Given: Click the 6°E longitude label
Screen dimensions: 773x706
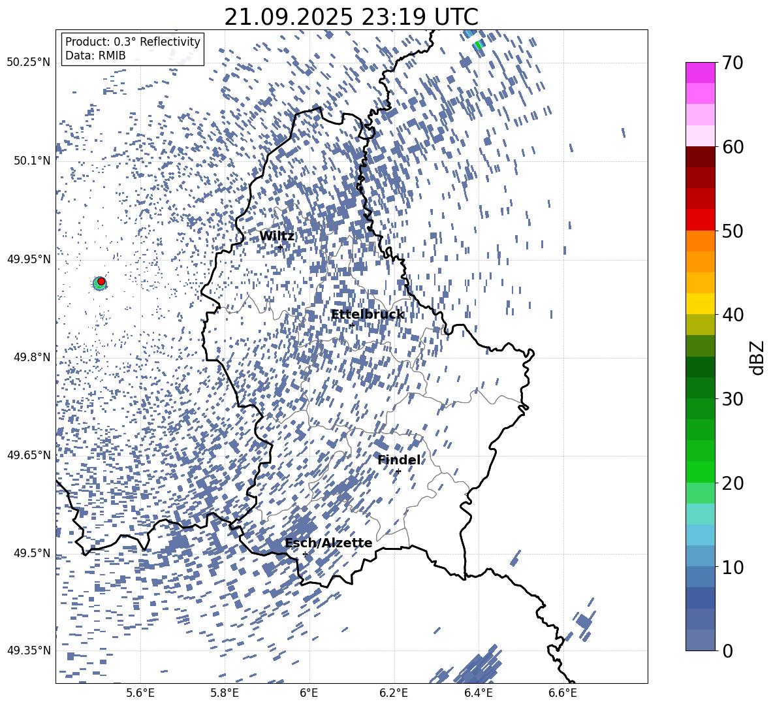Looking at the screenshot, I should tap(309, 693).
